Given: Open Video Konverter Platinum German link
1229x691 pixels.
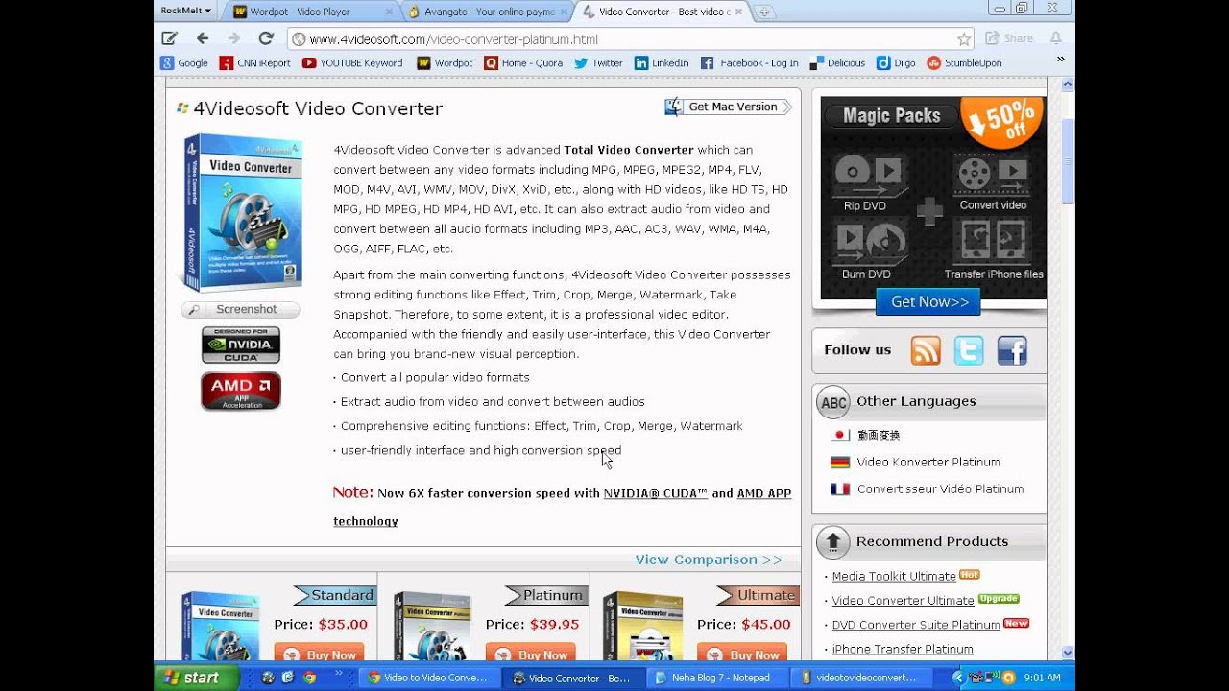Looking at the screenshot, I should point(928,462).
